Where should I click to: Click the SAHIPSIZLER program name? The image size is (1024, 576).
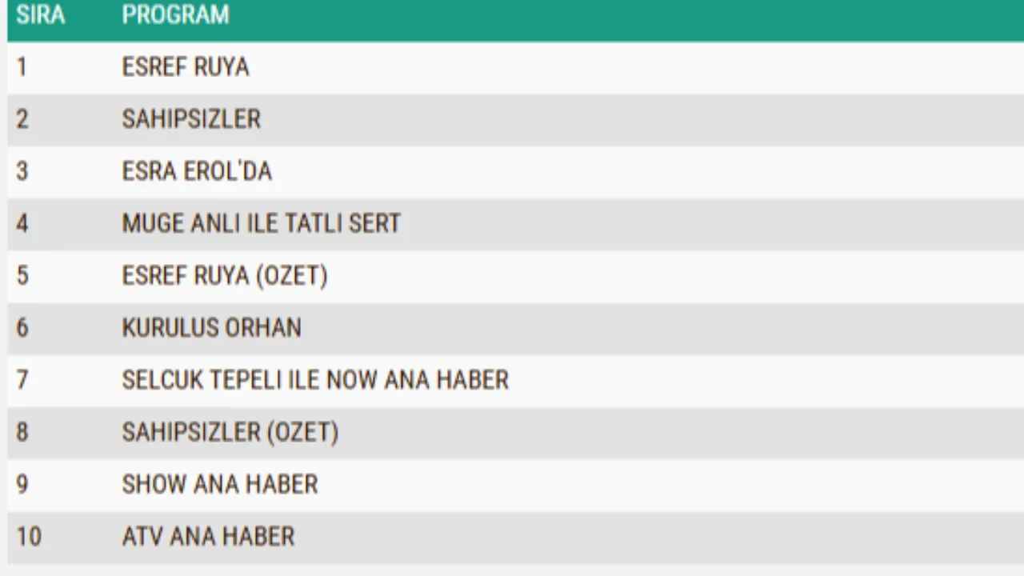coord(191,119)
